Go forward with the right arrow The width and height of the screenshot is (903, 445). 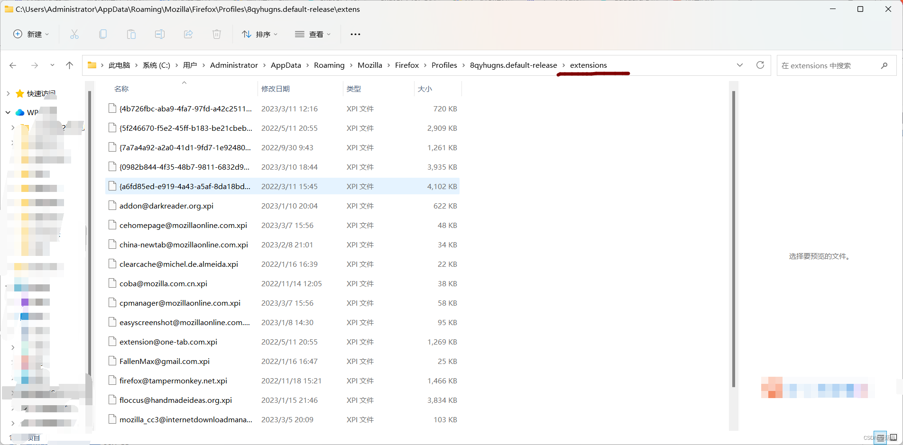tap(35, 65)
